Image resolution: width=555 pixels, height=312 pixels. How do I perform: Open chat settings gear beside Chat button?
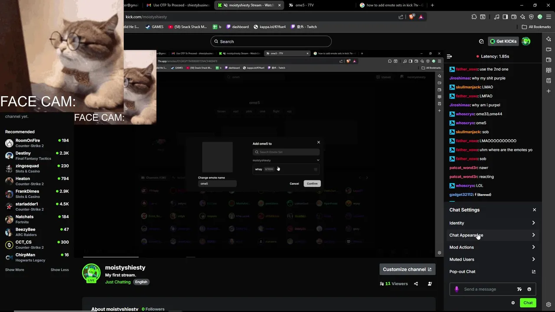[513, 303]
